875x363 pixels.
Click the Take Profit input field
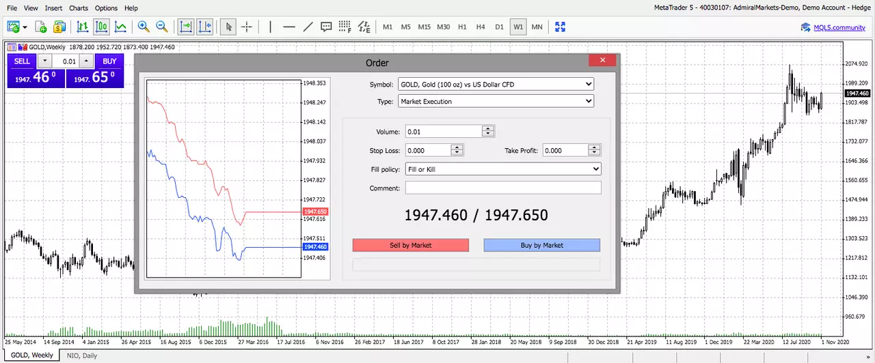pos(565,150)
